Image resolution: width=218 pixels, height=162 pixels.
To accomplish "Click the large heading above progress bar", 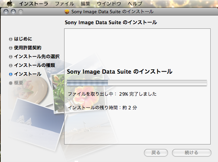I will (120, 72).
